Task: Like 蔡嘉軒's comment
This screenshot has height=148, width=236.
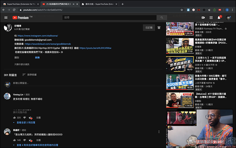Action: (x=14, y=140)
